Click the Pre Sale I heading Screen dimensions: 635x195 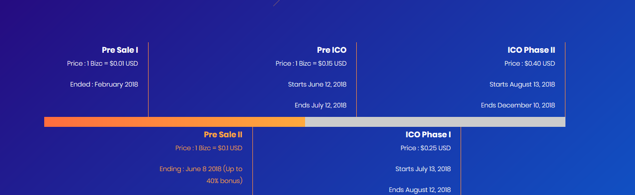pos(120,50)
